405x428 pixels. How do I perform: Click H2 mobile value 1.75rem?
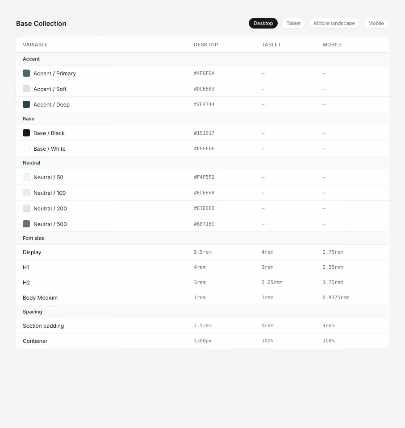333,282
